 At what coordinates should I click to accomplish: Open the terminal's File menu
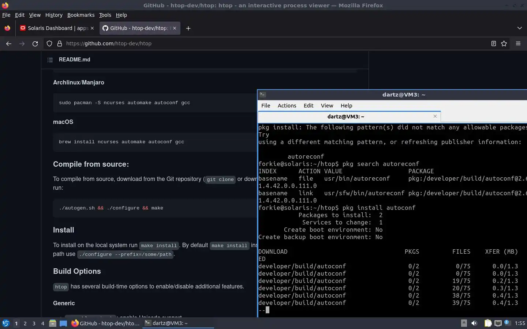click(x=266, y=106)
